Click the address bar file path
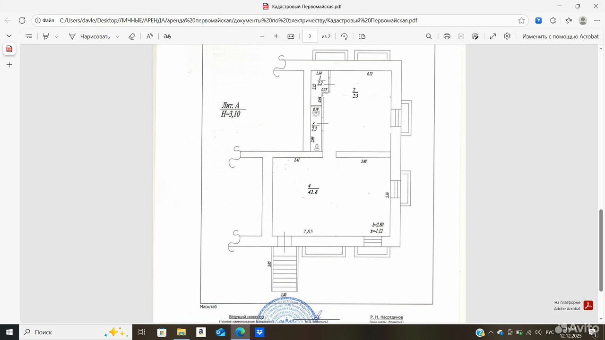The image size is (605, 340). 239,20
